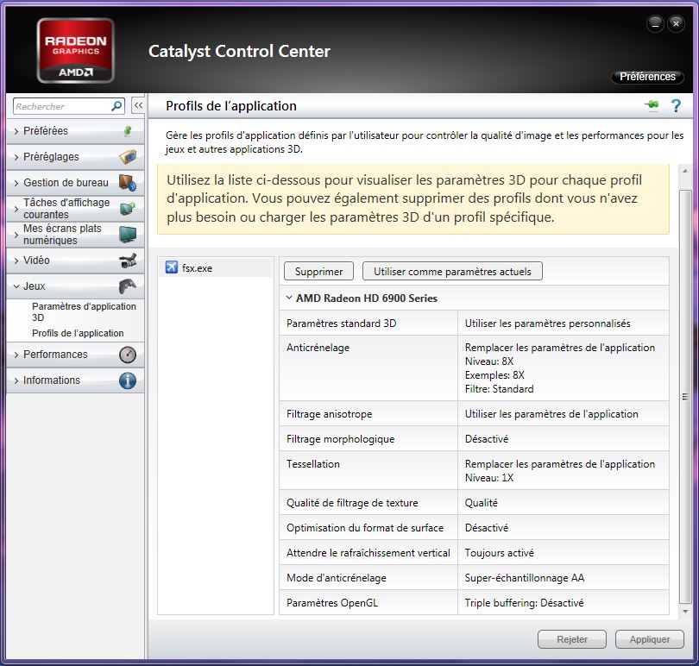699x666 pixels.
Task: Click into the Rechercher search field
Action: click(62, 106)
